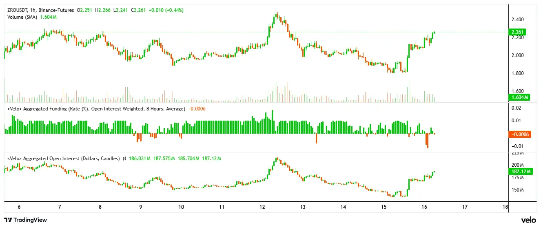This screenshot has height=227, width=541.
Task: Click the 187.575M high value in legend
Action: tap(164, 158)
